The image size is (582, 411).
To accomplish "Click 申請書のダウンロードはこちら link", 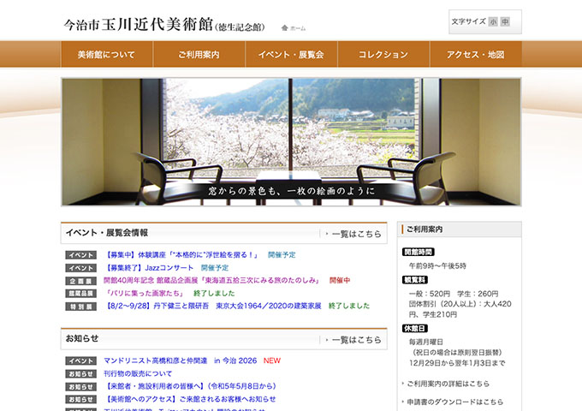I will tap(454, 402).
